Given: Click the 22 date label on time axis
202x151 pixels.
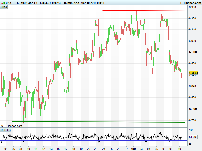Looking at the screenshot, I should (96, 149).
